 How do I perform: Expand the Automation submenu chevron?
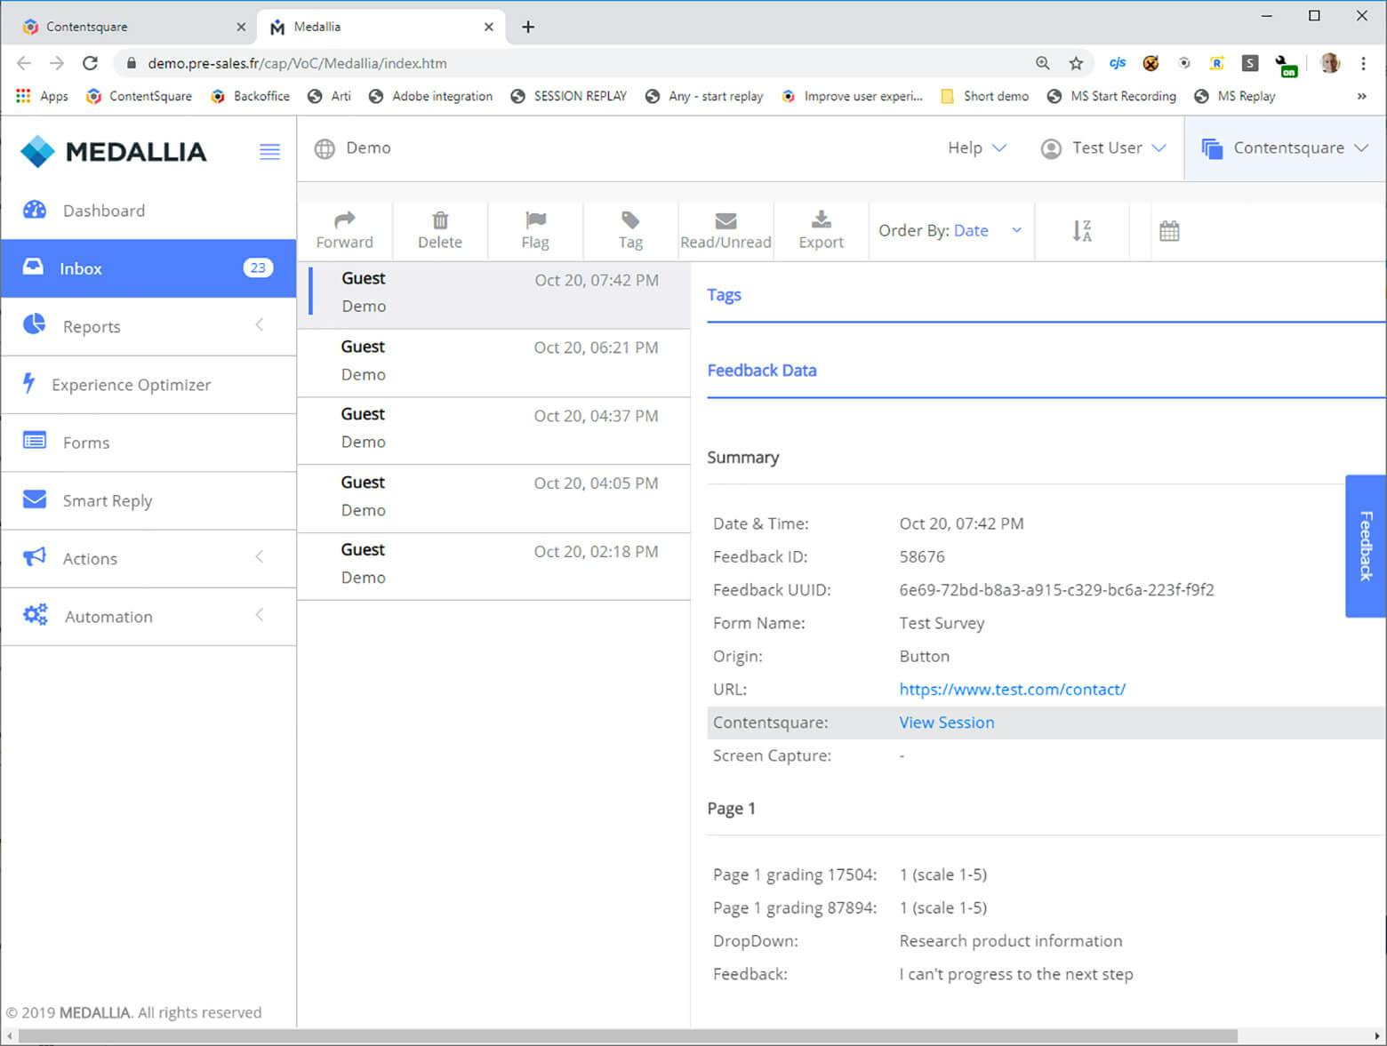[260, 615]
